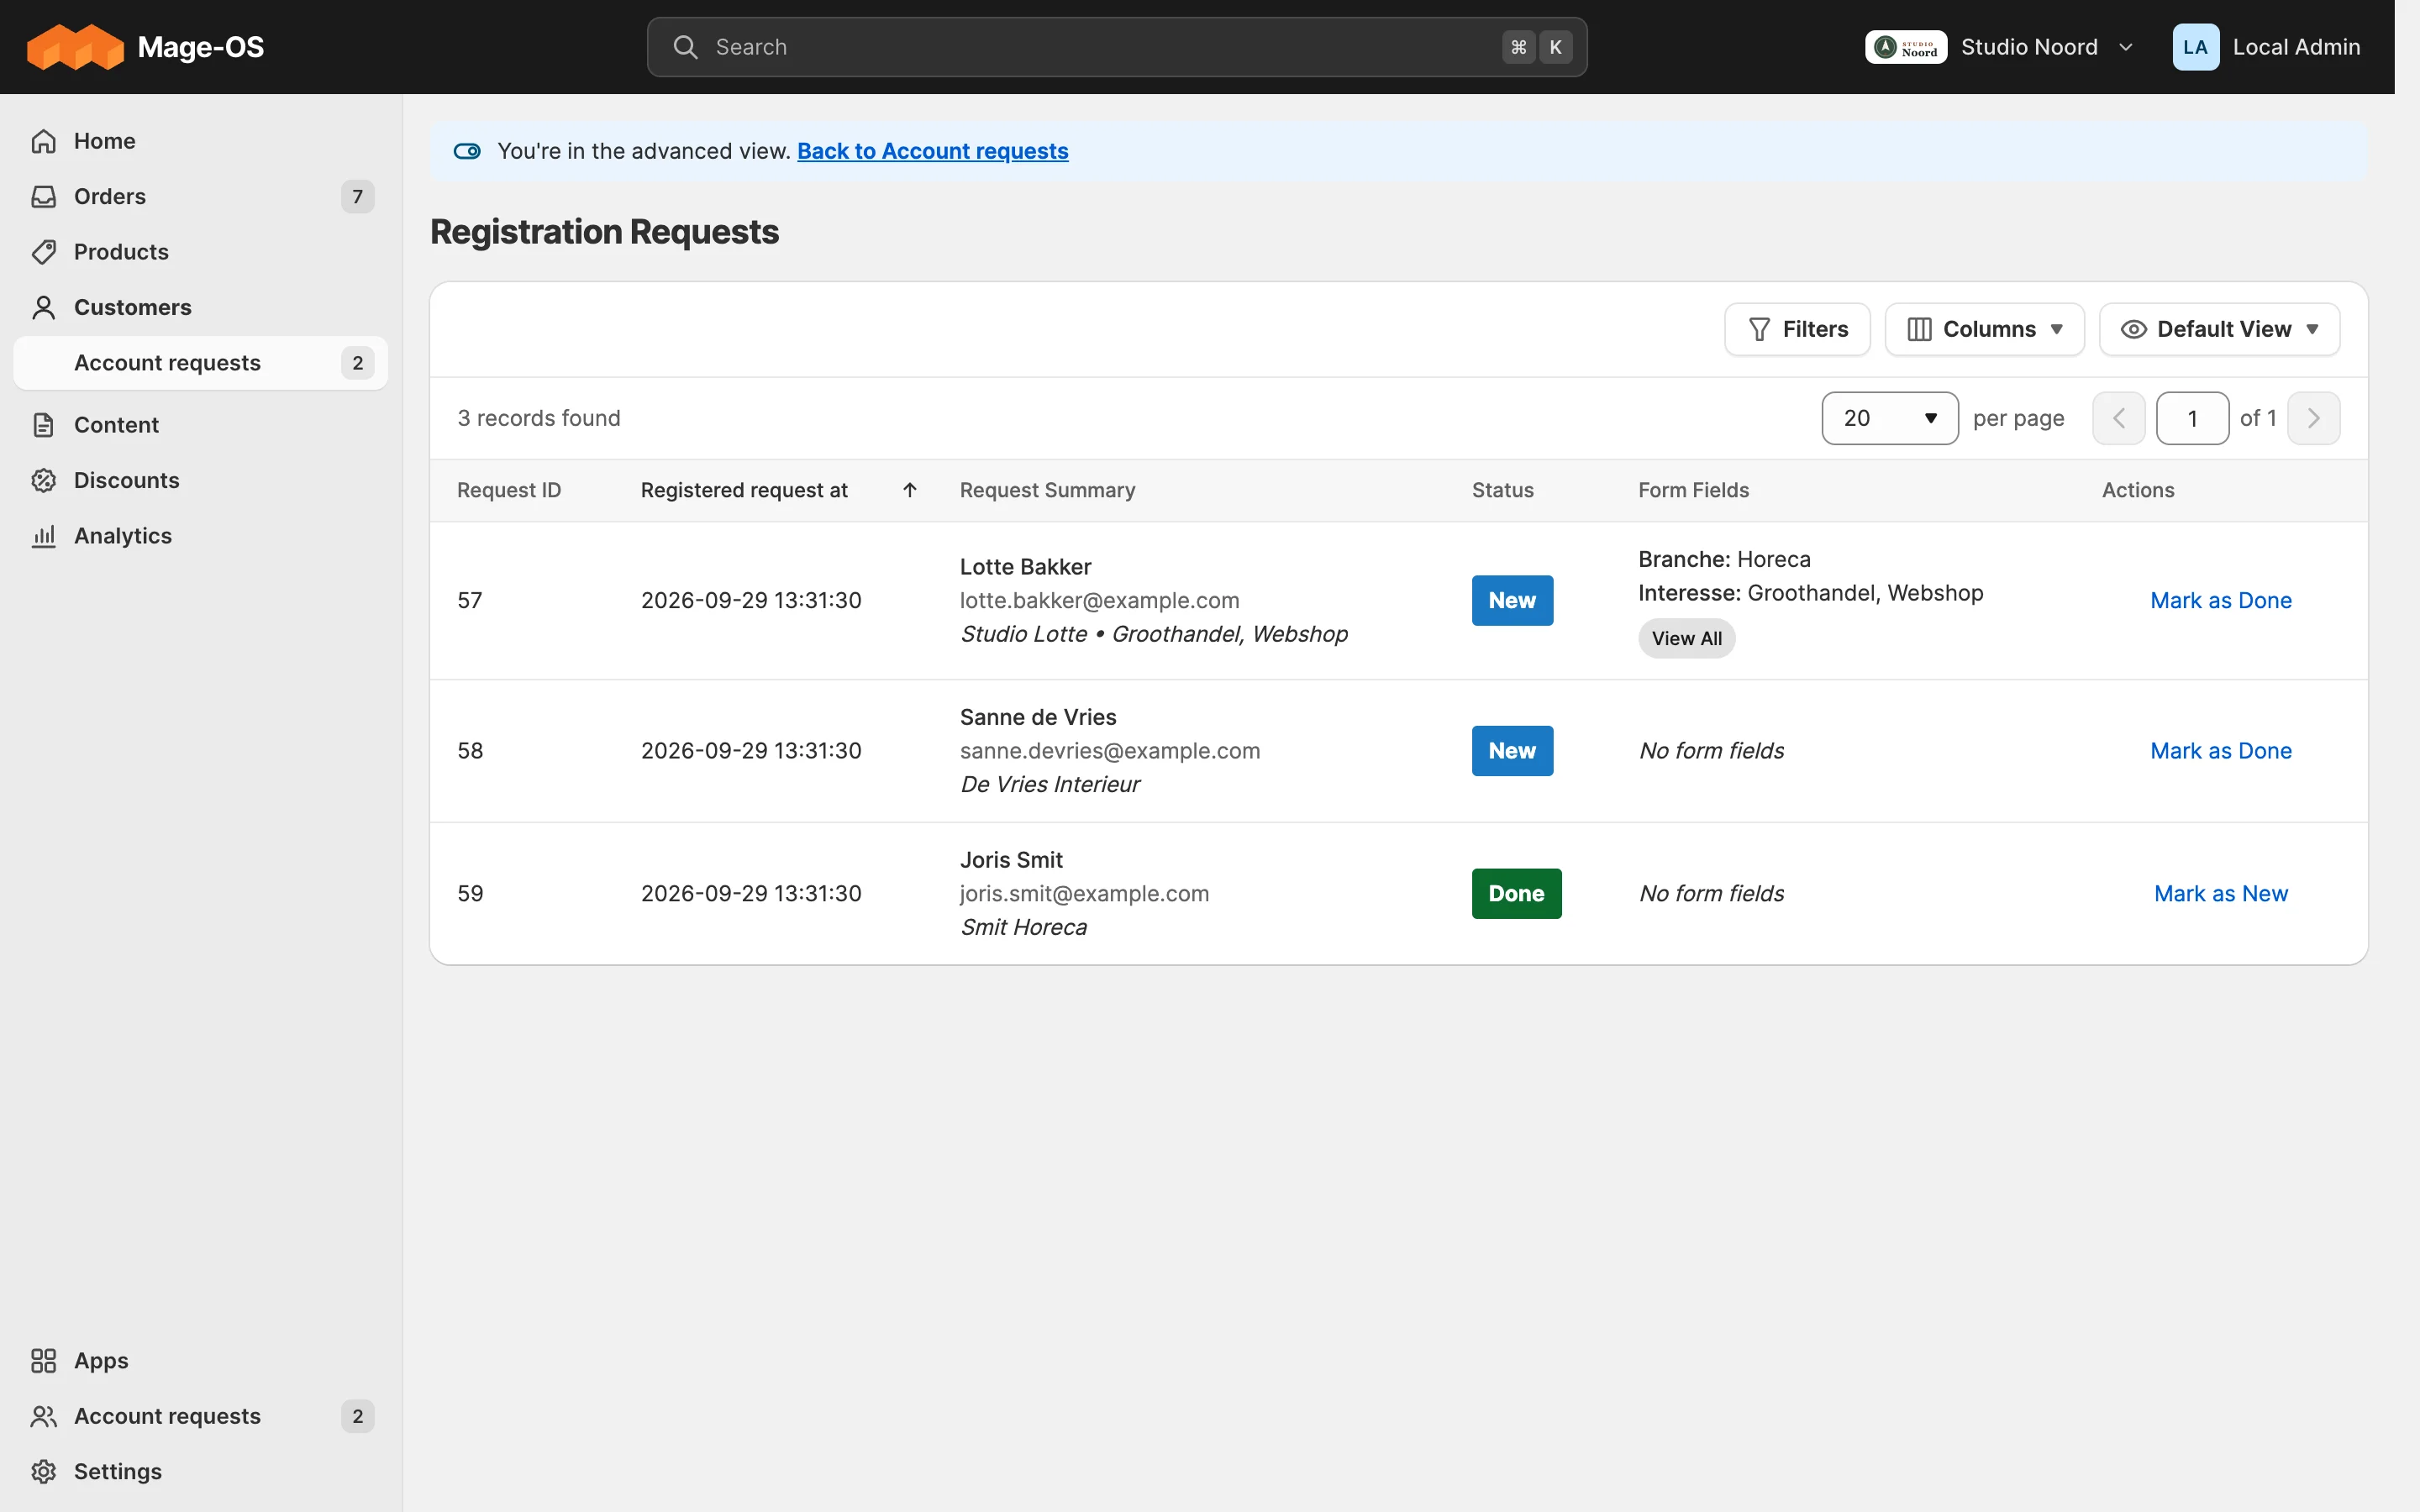Open Customers in the sidebar
The height and width of the screenshot is (1512, 2420).
201,307
